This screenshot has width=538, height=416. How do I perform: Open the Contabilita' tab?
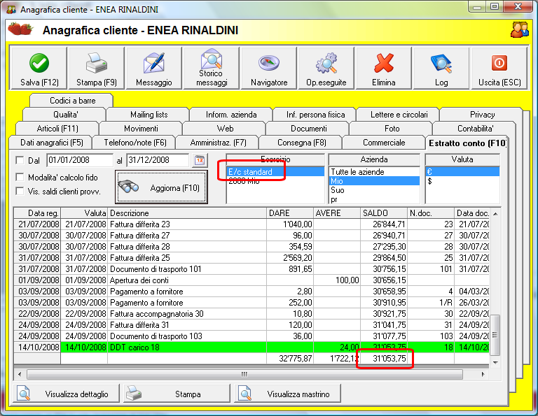pos(475,129)
